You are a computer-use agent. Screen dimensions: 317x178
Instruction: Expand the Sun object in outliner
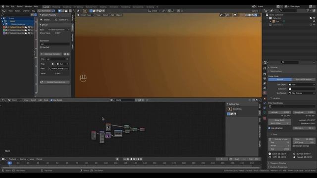point(270,21)
